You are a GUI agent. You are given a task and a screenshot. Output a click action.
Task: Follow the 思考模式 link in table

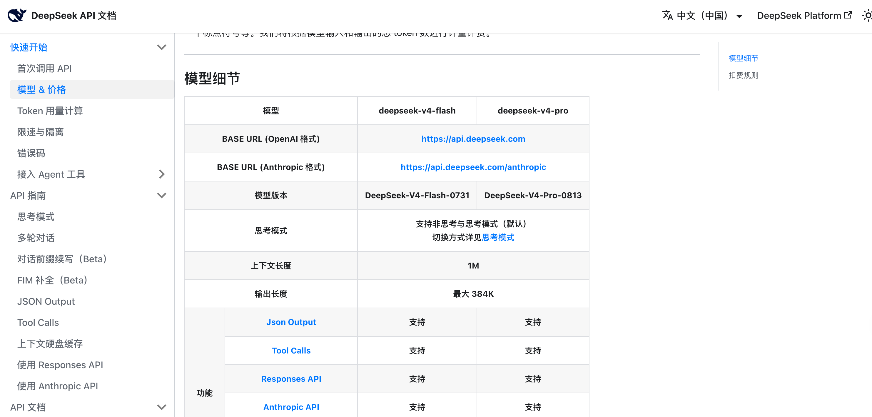[498, 238]
